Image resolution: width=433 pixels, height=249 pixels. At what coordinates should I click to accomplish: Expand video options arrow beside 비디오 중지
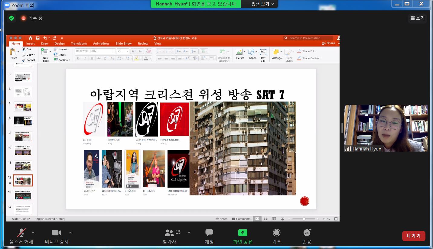pos(70,233)
